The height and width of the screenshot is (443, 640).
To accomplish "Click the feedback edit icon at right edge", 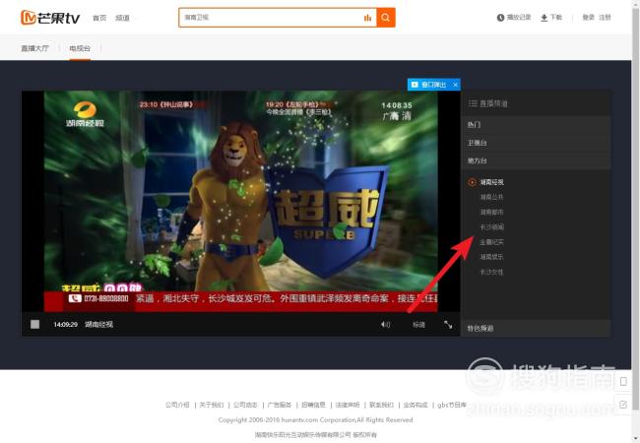I will coord(623,405).
